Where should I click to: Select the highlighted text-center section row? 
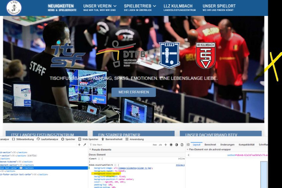click(x=44, y=168)
